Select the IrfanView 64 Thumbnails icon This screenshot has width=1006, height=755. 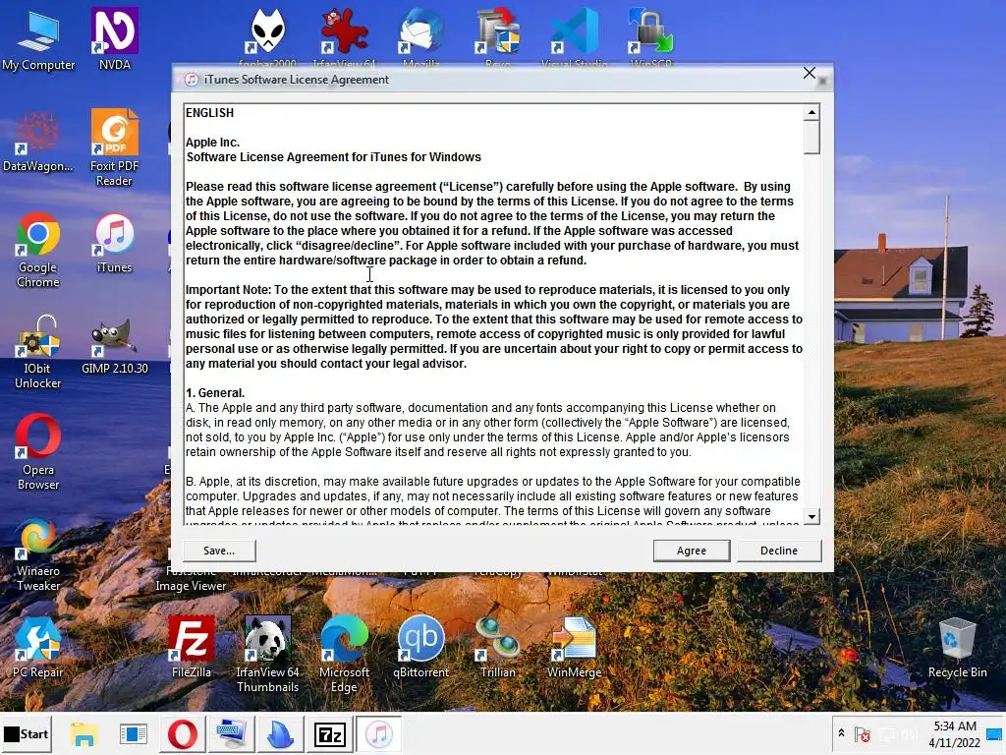pyautogui.click(x=267, y=654)
